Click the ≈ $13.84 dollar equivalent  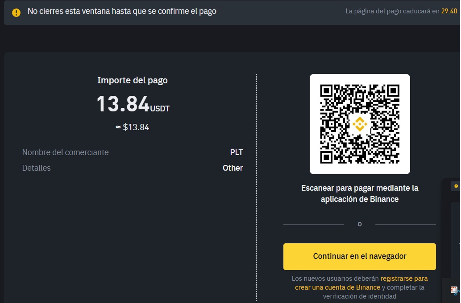133,127
